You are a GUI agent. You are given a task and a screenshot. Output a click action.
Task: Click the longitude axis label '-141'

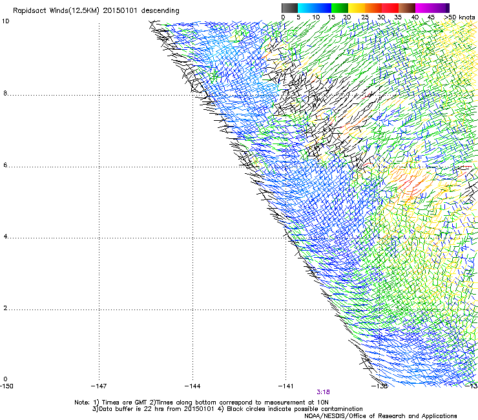[286, 386]
